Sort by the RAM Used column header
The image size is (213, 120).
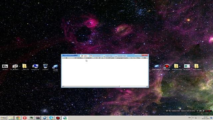click(x=110, y=58)
